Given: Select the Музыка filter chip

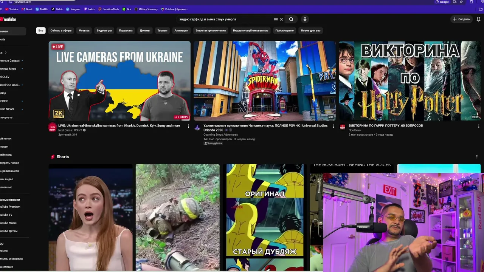Looking at the screenshot, I should point(84,31).
